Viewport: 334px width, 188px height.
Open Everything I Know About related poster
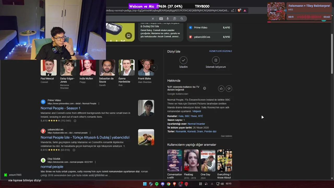coord(225,161)
